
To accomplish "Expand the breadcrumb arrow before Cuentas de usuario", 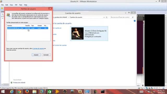I will 68,17.
